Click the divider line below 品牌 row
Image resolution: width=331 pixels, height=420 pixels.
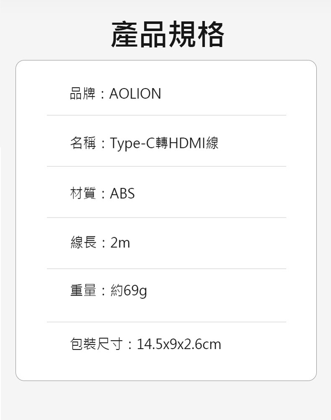coord(167,115)
